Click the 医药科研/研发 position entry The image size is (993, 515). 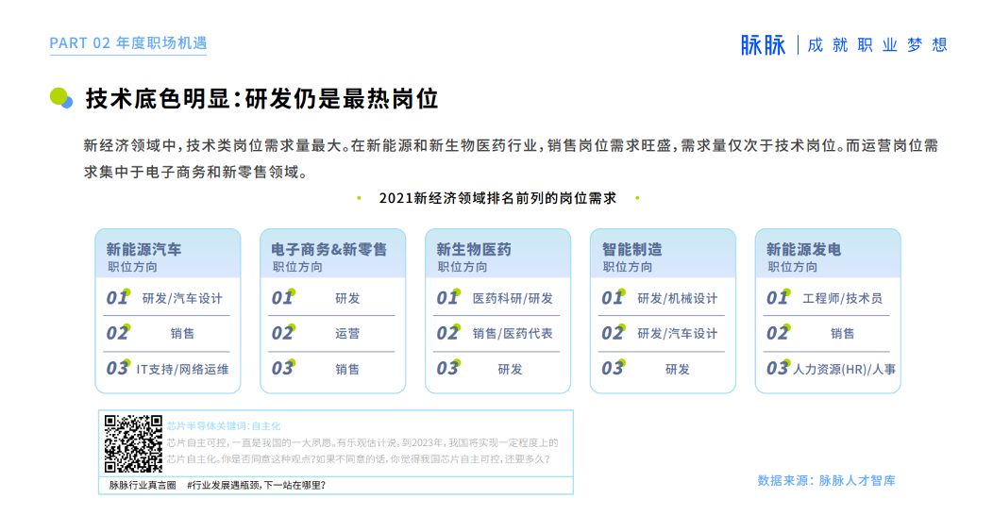coord(513,298)
